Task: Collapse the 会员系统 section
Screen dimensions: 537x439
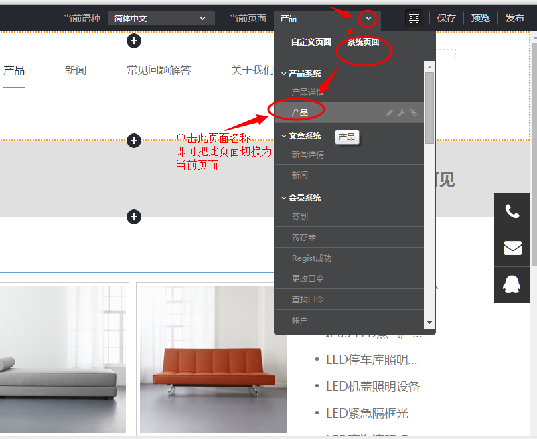Action: pyautogui.click(x=284, y=197)
